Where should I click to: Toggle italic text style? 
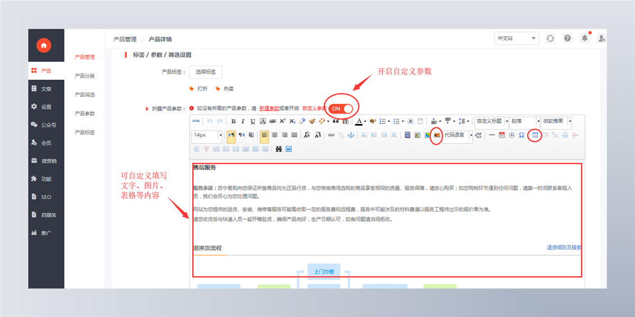click(x=243, y=121)
